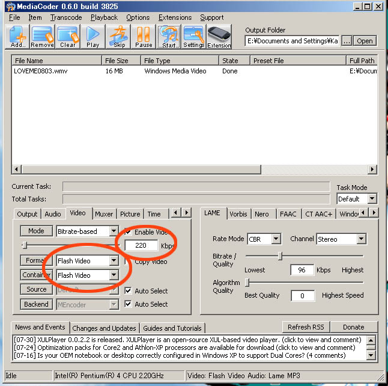Switch to the Muxer tab
This screenshot has height=386, width=388.
pyautogui.click(x=104, y=214)
